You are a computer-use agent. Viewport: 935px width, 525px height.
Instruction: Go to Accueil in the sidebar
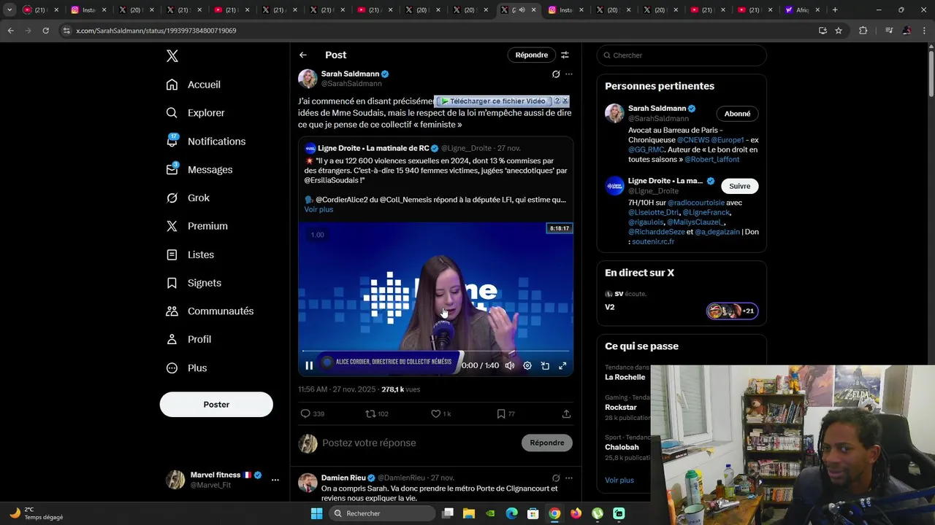click(x=194, y=85)
